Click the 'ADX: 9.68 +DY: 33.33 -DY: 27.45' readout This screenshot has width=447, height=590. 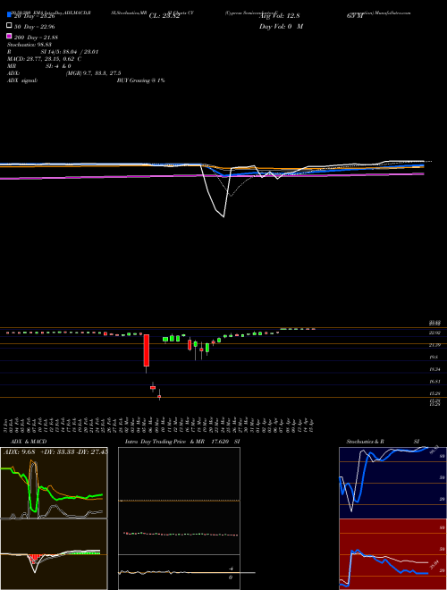pyautogui.click(x=55, y=451)
